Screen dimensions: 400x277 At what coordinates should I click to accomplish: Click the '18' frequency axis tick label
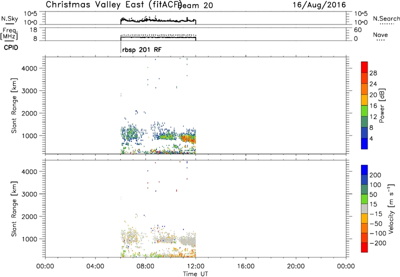coord(33,30)
